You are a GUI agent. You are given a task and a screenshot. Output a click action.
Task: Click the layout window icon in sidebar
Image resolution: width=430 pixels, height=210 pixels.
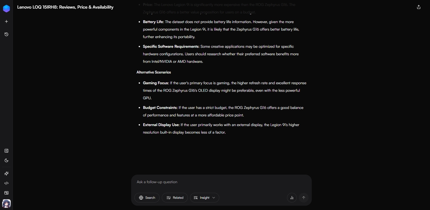(x=6, y=193)
